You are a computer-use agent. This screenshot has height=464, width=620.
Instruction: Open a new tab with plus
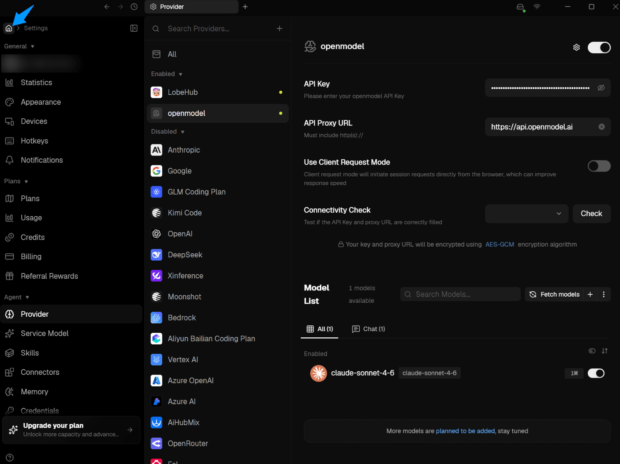tap(245, 7)
